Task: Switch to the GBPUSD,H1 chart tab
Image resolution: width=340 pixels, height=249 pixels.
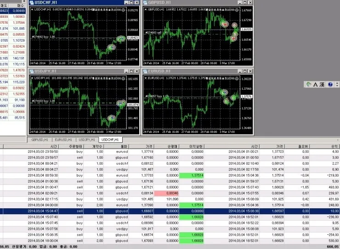Action: point(40,140)
